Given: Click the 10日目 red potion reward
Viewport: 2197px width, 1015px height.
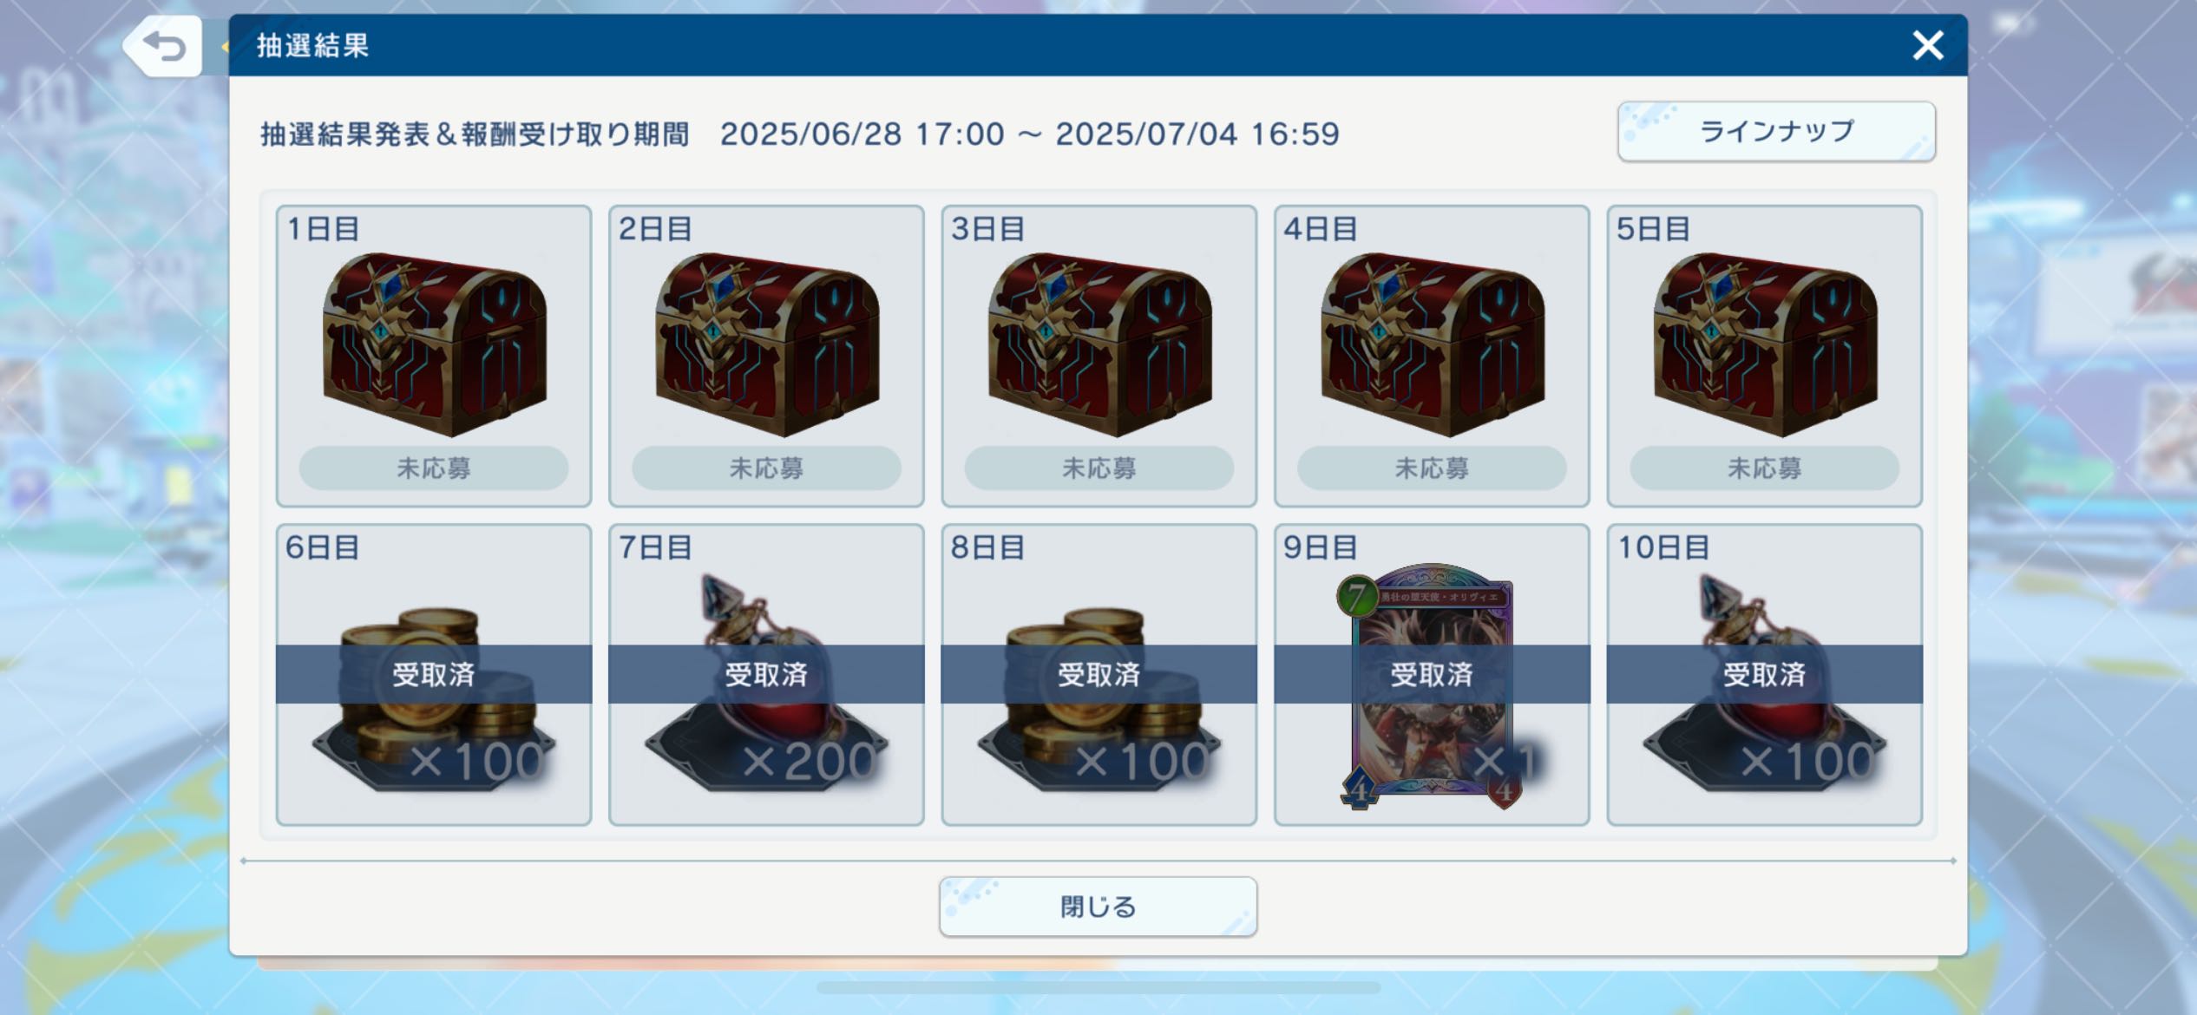Looking at the screenshot, I should (1764, 683).
